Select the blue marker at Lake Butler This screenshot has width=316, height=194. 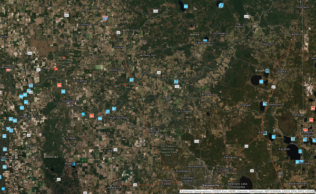click(205, 40)
